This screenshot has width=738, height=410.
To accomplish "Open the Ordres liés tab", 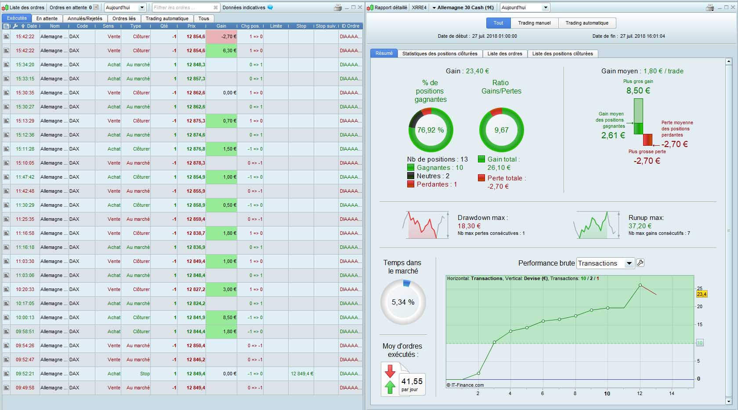I will click(x=124, y=18).
